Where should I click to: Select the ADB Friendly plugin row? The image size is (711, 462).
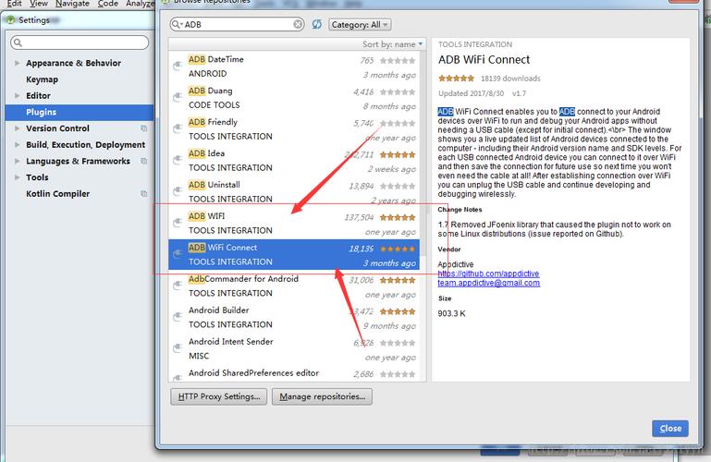click(294, 129)
